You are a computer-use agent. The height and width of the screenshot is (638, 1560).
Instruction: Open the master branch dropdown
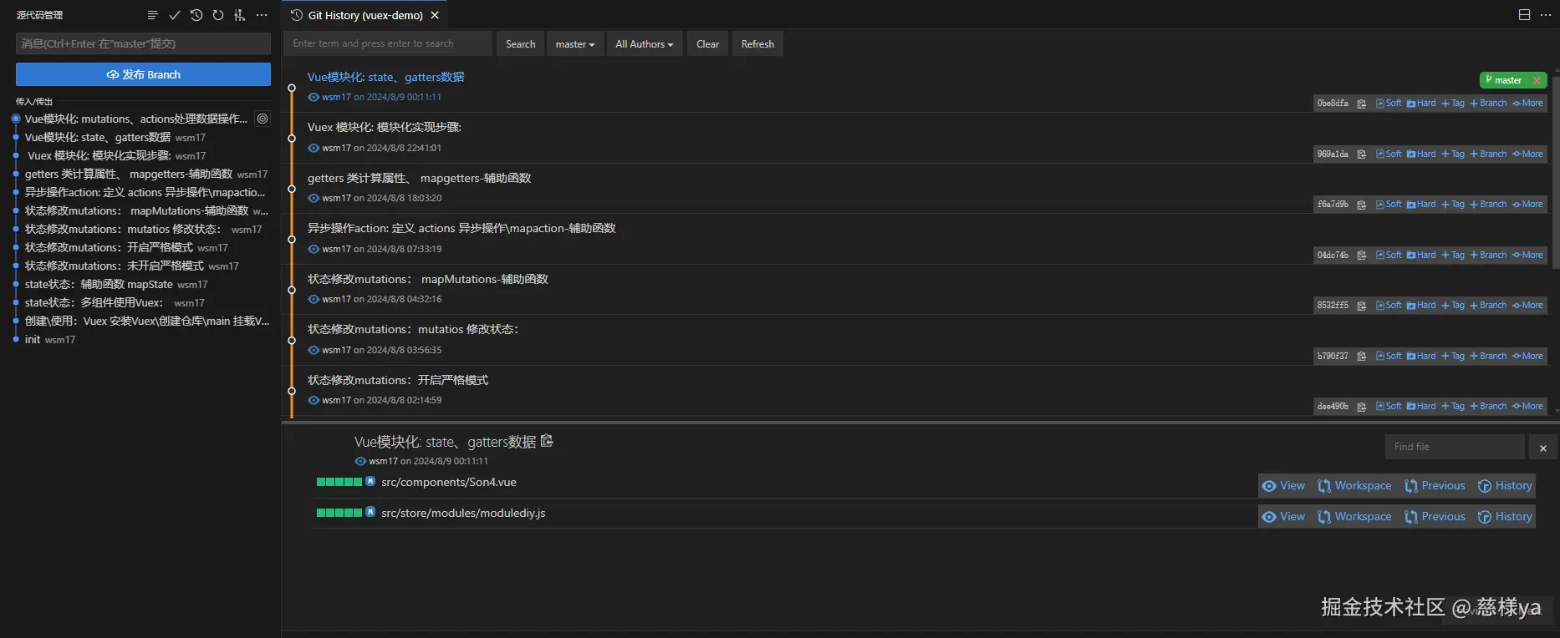[575, 44]
